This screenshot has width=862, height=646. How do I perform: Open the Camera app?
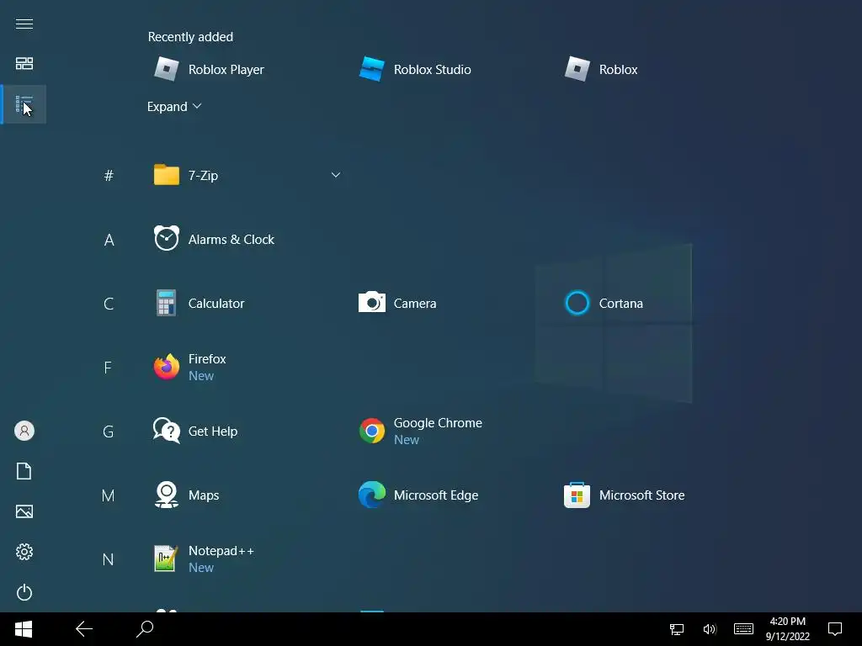pyautogui.click(x=397, y=303)
